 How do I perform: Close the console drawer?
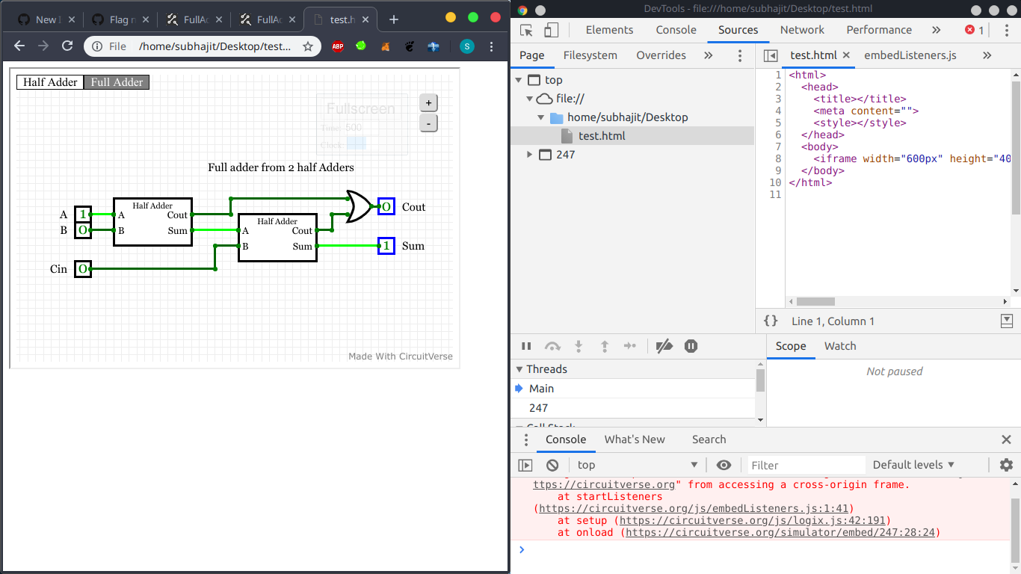tap(1006, 439)
